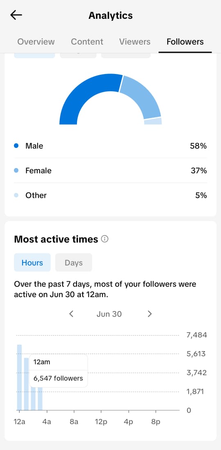The height and width of the screenshot is (450, 221).
Task: Tap the Male 58% row
Action: (x=110, y=146)
